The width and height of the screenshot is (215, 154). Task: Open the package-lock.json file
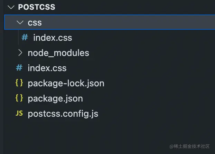click(66, 83)
